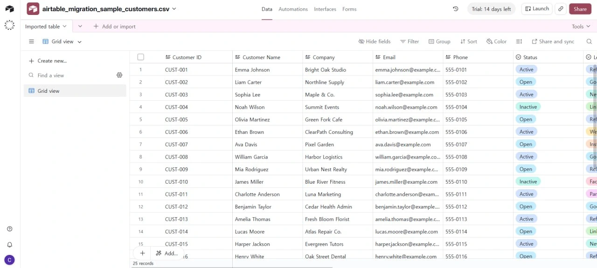Click the Active status tag for CUST-001
Viewport: 597px width, 268px height.
[x=526, y=69]
